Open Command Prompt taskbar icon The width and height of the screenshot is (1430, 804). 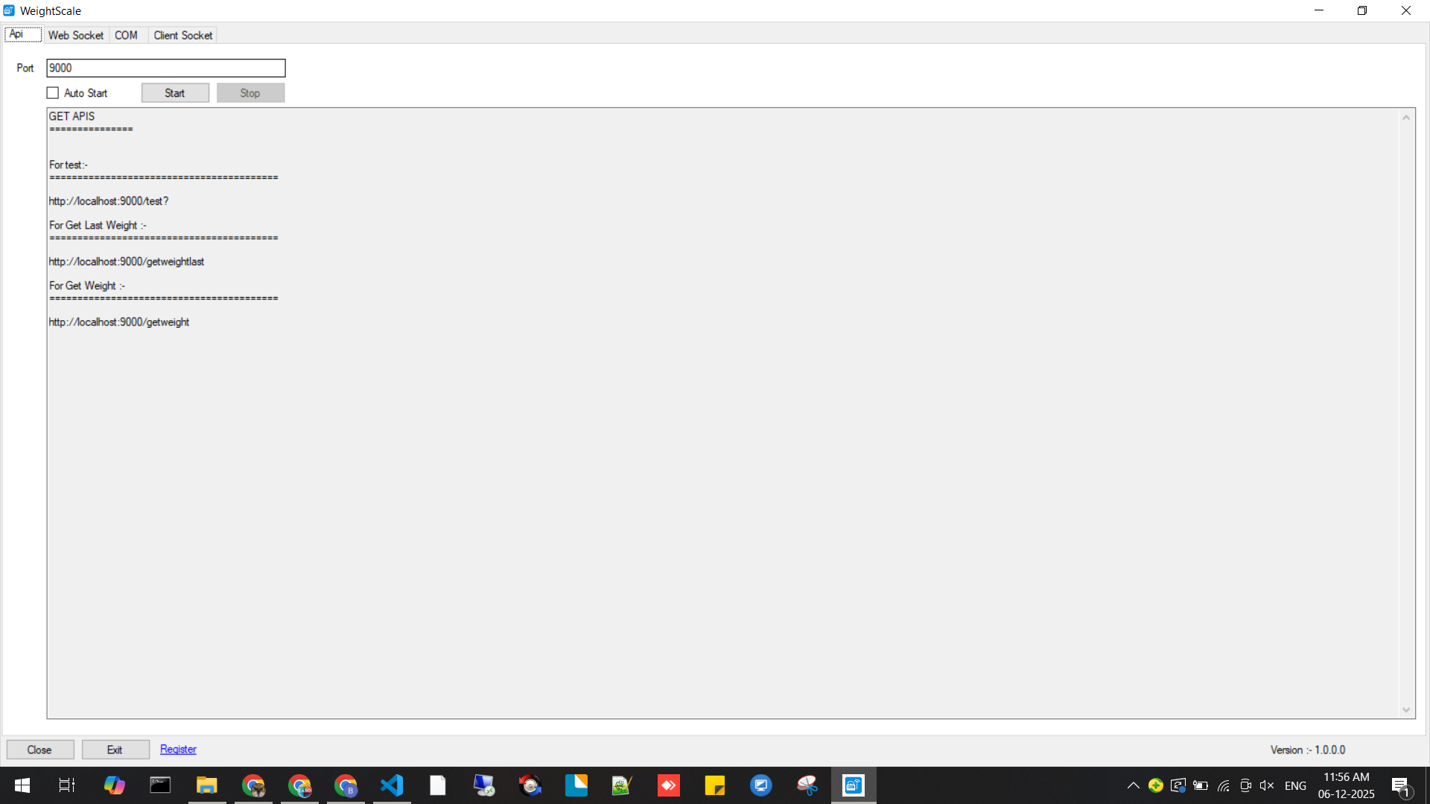(160, 785)
